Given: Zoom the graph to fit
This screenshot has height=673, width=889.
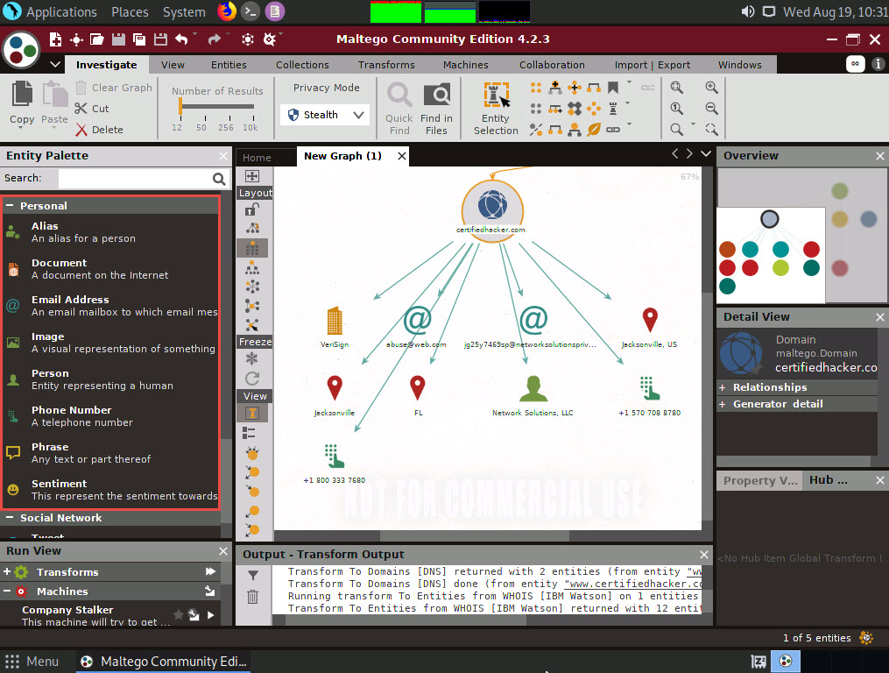Looking at the screenshot, I should (x=676, y=88).
